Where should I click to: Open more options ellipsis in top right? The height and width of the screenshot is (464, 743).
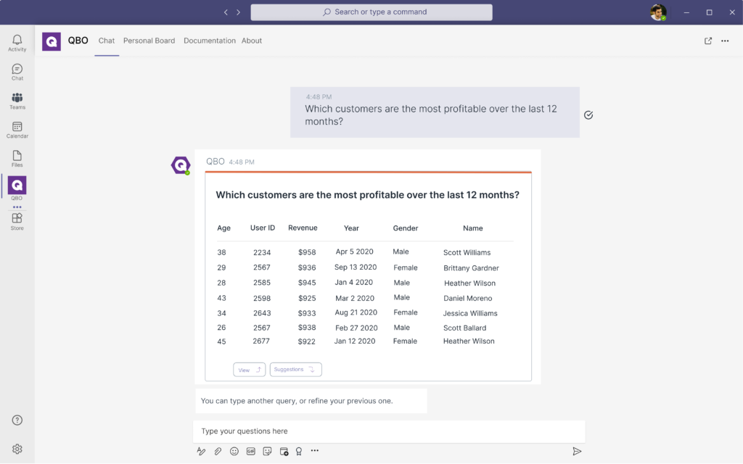[725, 41]
